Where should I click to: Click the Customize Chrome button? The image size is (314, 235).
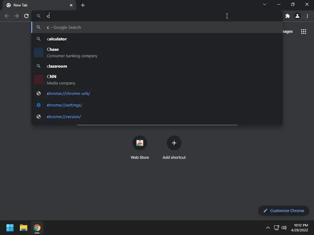coord(284,211)
